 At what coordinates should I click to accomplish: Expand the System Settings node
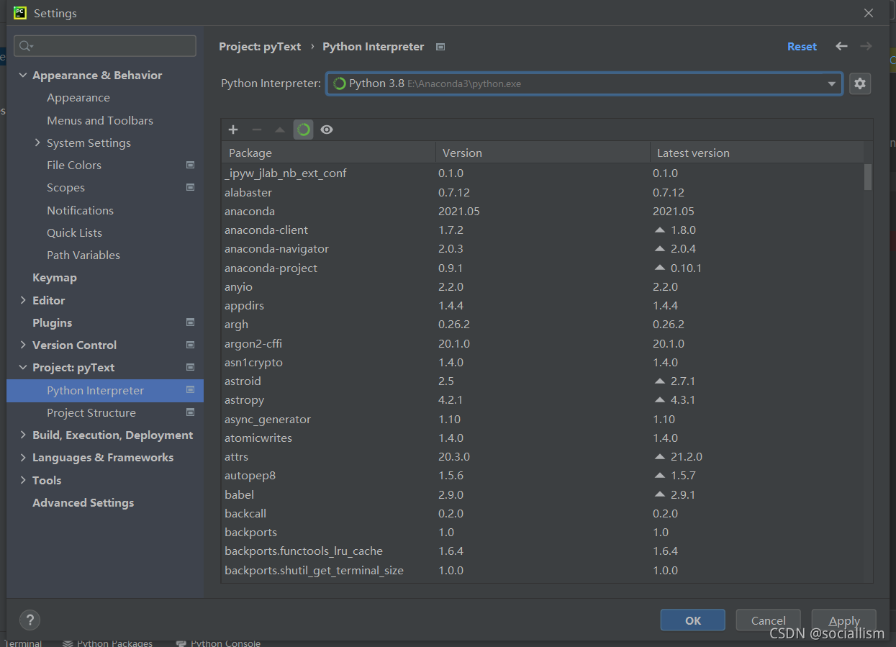[37, 142]
